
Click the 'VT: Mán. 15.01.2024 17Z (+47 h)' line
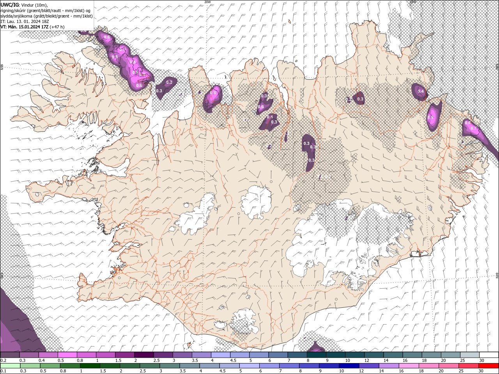(x=33, y=27)
